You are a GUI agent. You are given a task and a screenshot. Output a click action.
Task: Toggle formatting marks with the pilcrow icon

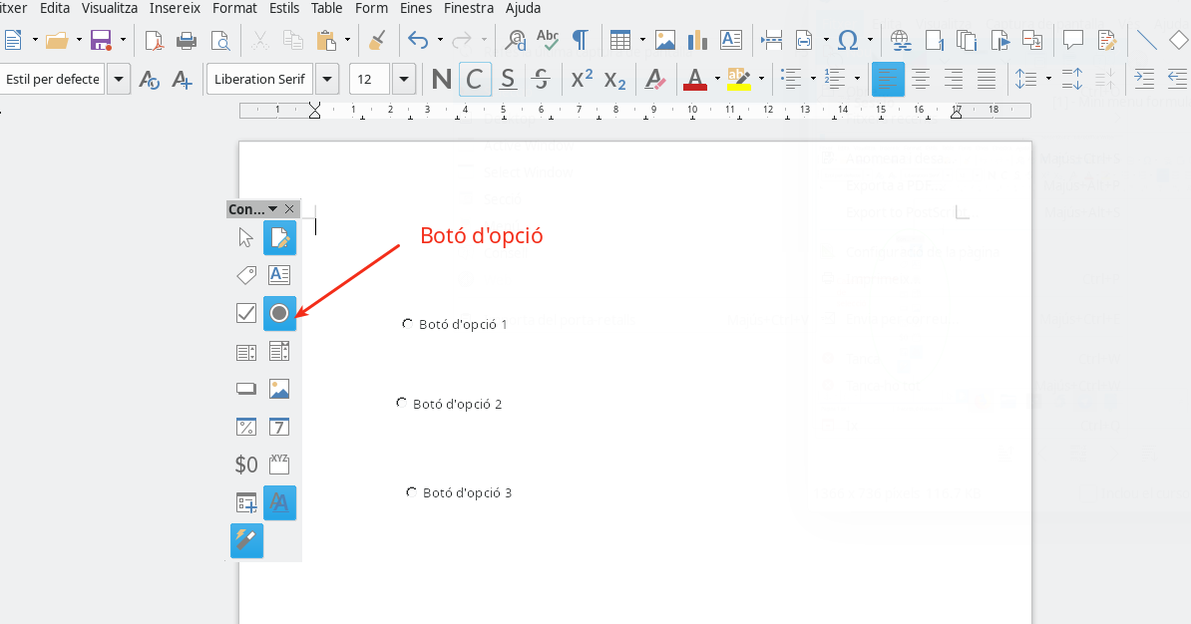point(580,40)
